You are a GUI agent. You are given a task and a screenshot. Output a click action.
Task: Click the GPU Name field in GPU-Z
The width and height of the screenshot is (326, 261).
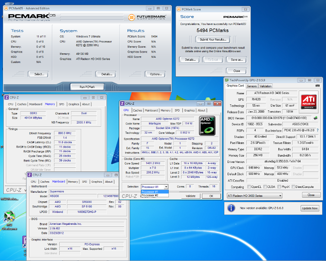272,93
